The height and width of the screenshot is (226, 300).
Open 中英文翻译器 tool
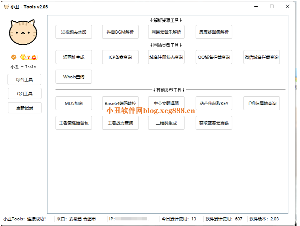[166, 103]
